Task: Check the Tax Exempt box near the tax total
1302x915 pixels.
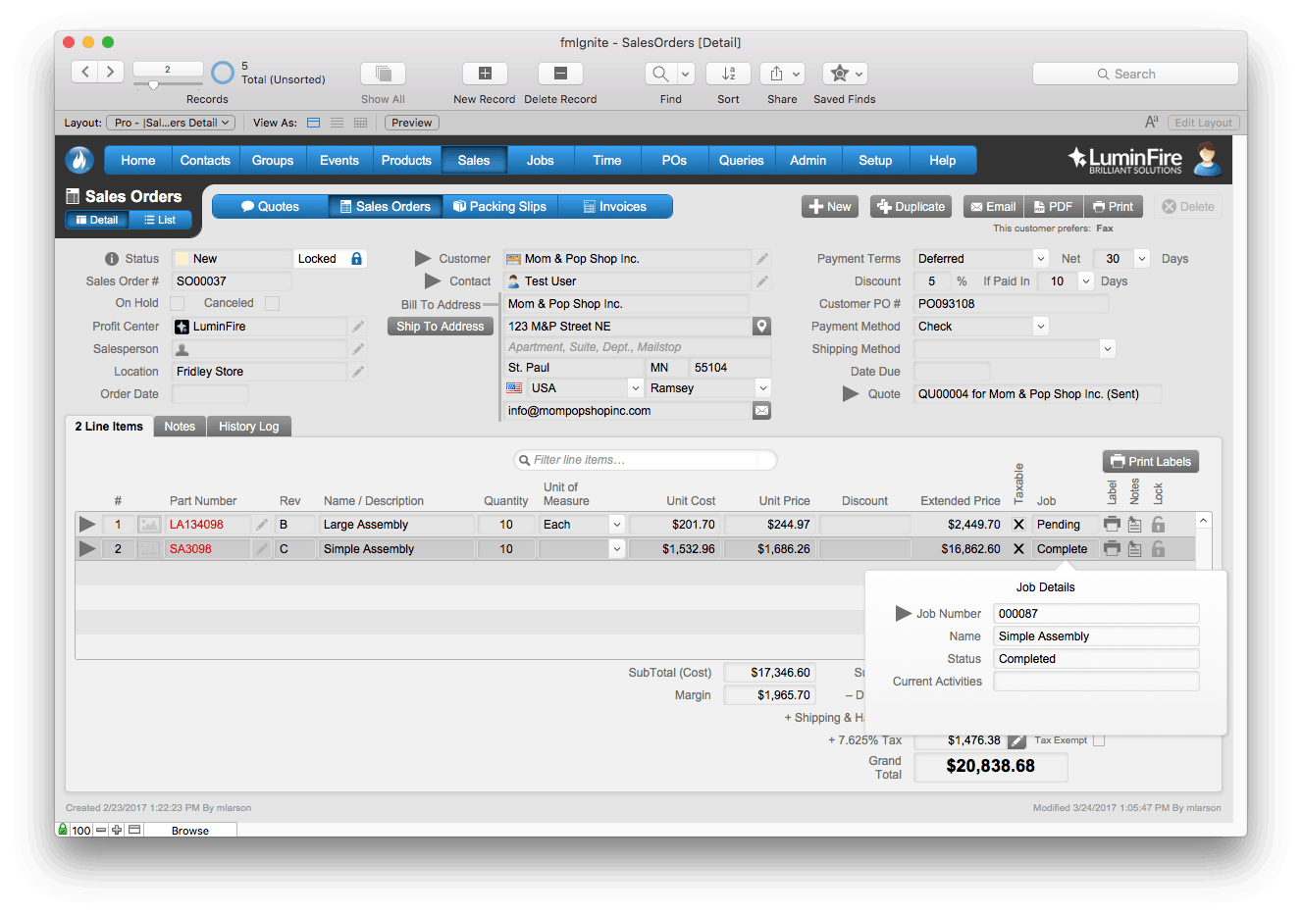Action: 1099,739
